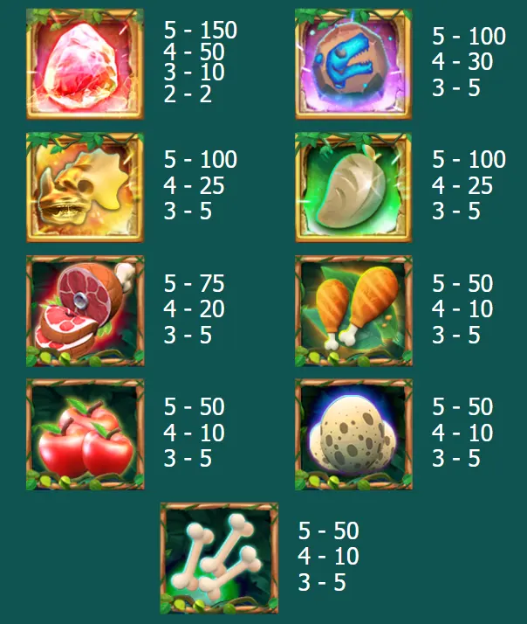
Task: Click '4 - 25' beside the claw fossil
Action: click(462, 185)
